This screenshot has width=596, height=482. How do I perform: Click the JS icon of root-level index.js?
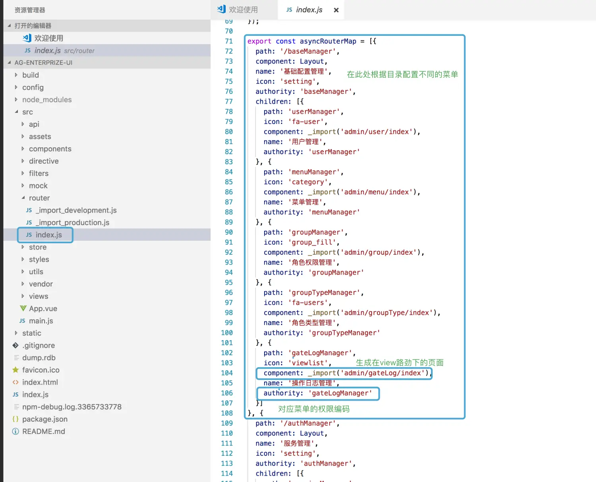click(15, 395)
